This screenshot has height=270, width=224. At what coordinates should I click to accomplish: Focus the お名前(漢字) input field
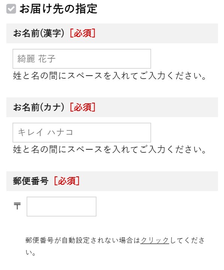click(82, 59)
